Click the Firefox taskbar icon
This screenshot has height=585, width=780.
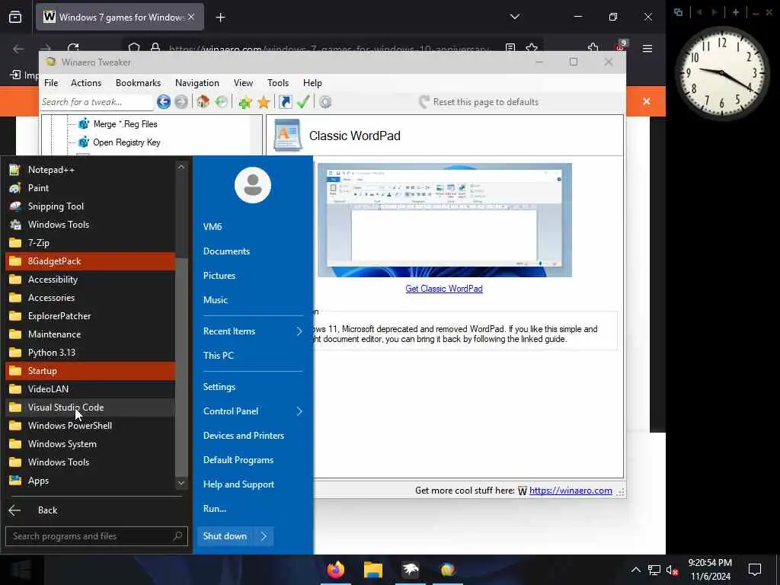(x=335, y=570)
